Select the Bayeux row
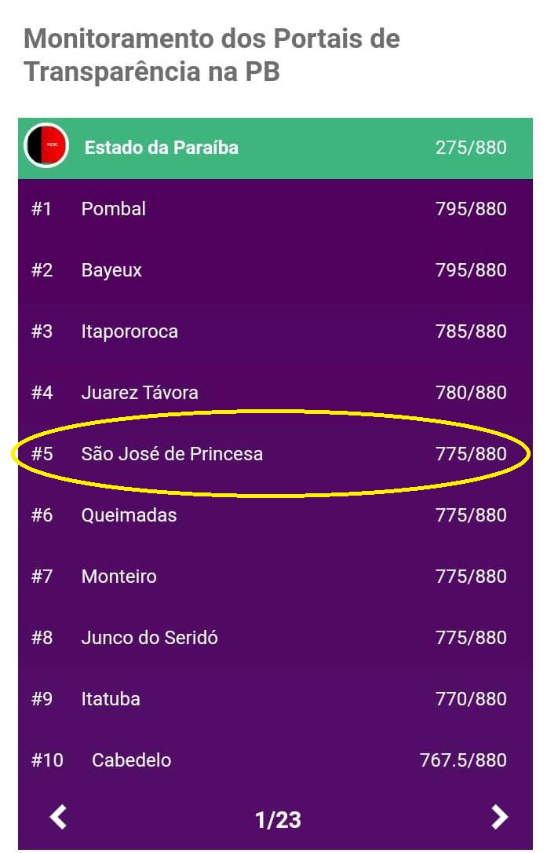Viewport: 558px width, 853px height. click(x=275, y=270)
